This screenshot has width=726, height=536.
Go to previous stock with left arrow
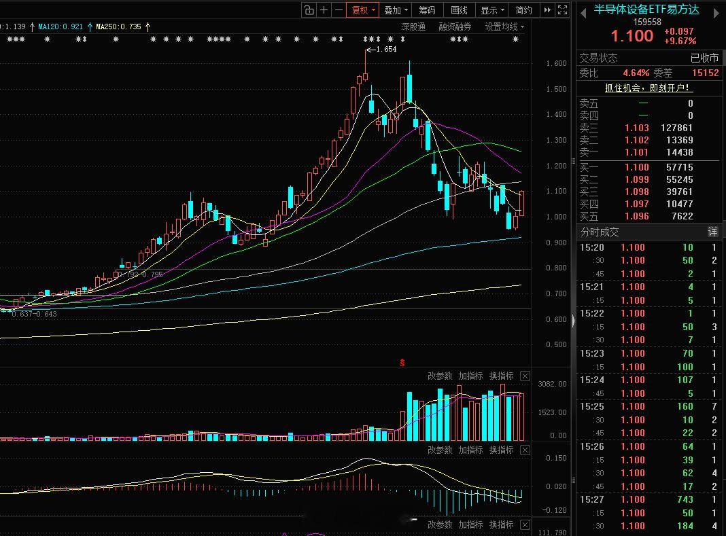coord(583,14)
